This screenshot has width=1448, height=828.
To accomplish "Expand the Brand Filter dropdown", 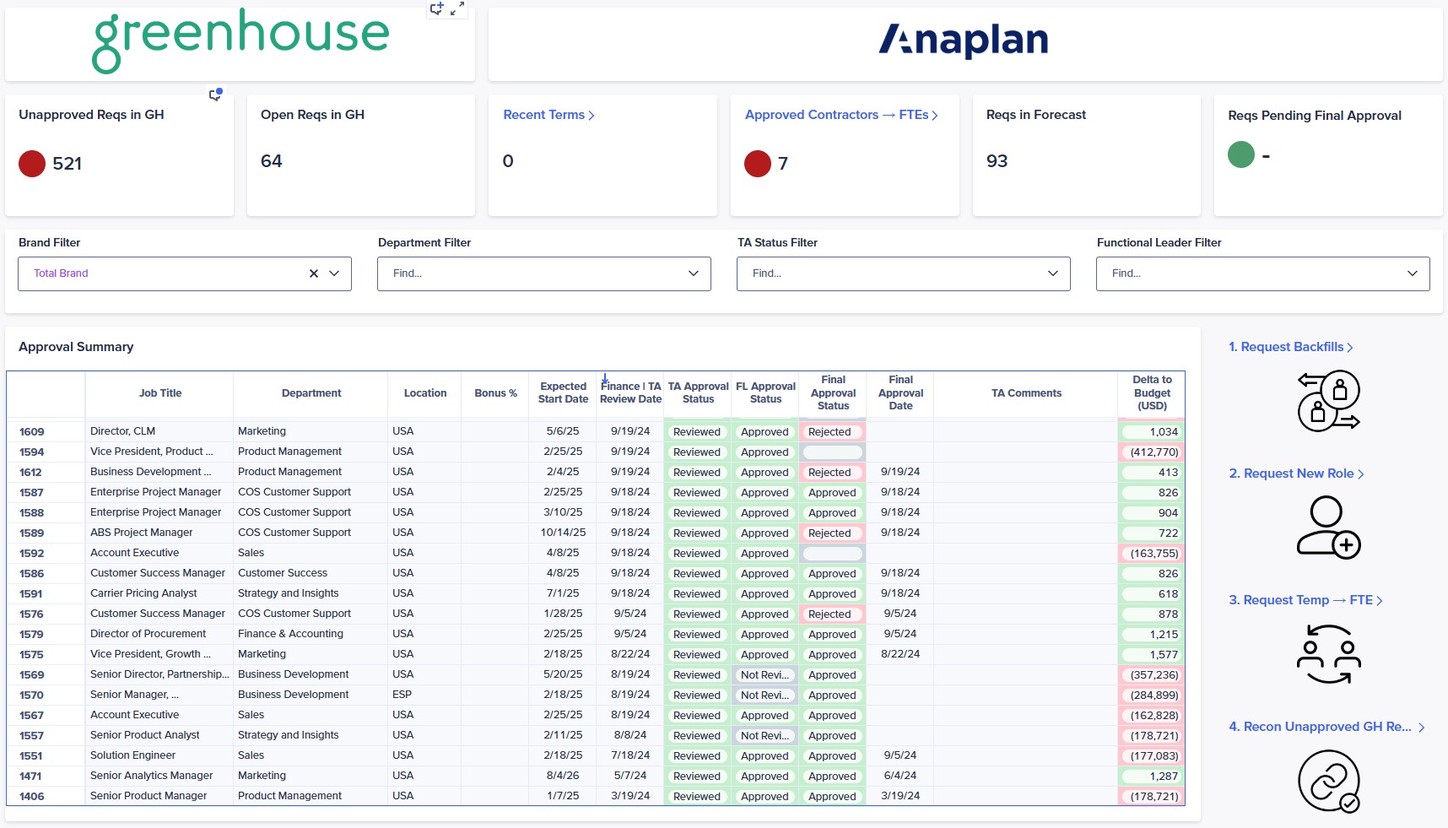I will point(334,273).
